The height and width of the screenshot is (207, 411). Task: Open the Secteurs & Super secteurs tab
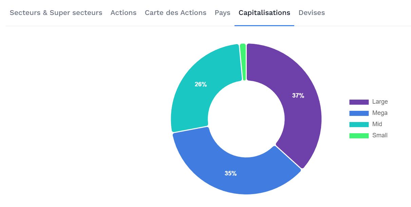coord(56,13)
